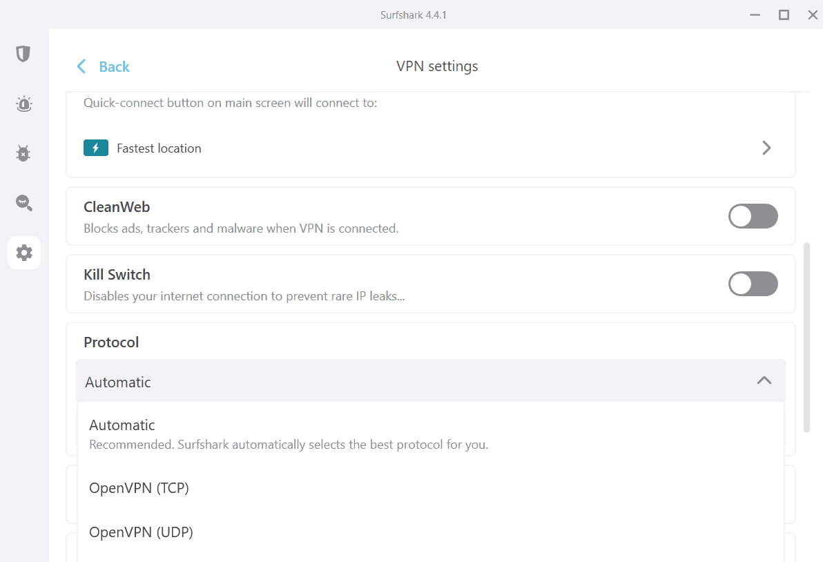
Task: Click the back chevron arrow icon
Action: 81,66
